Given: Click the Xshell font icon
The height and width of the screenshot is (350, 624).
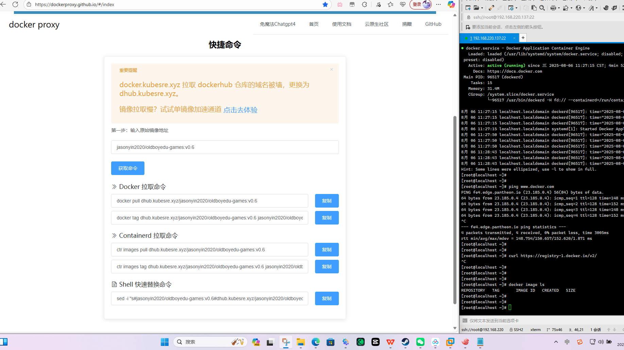Looking at the screenshot, I should (591, 8).
